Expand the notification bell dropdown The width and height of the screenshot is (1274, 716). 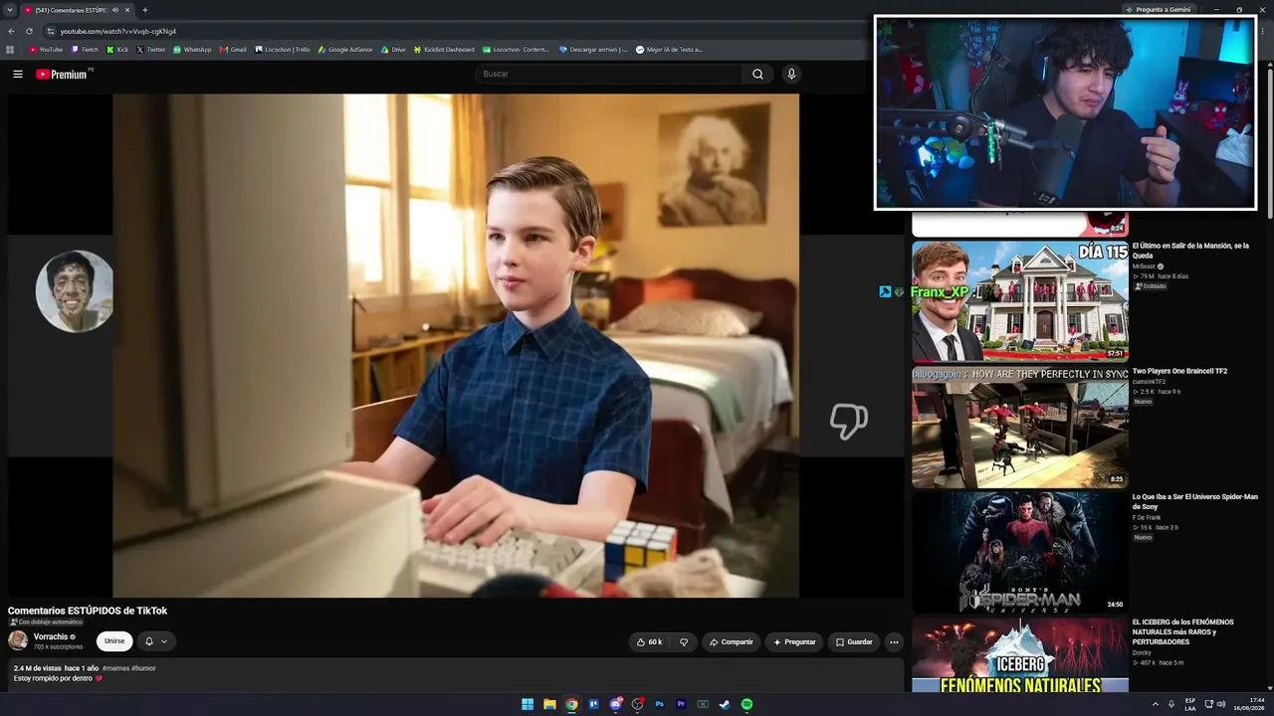(155, 641)
